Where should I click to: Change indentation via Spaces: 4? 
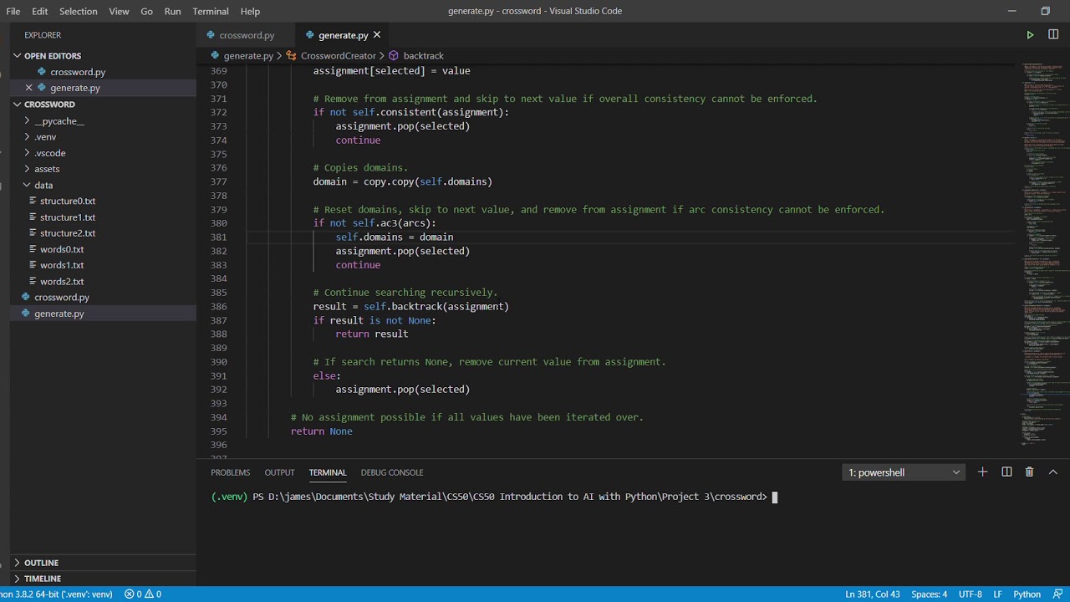[x=930, y=594]
